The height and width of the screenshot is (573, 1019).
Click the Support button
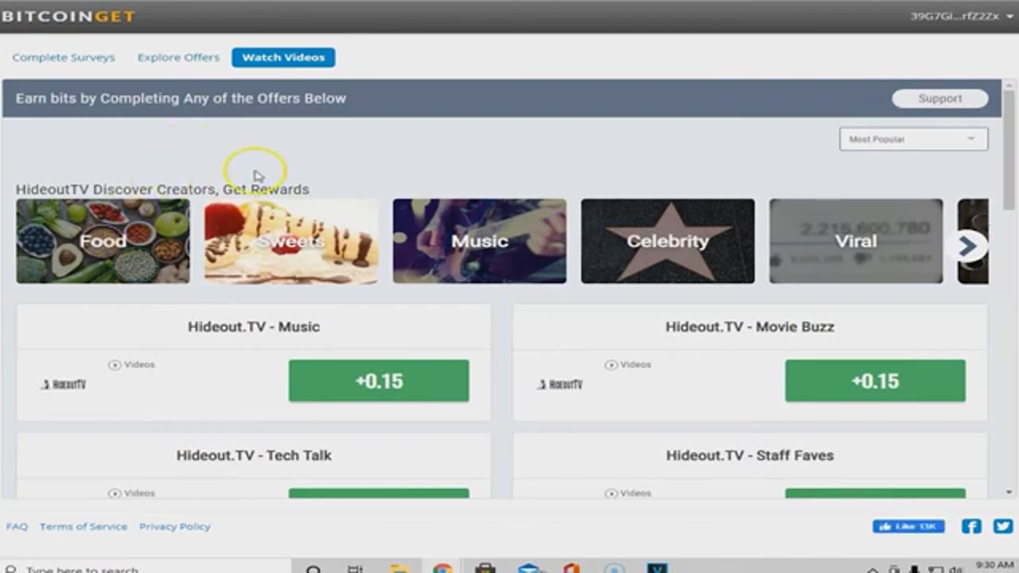[x=940, y=99]
